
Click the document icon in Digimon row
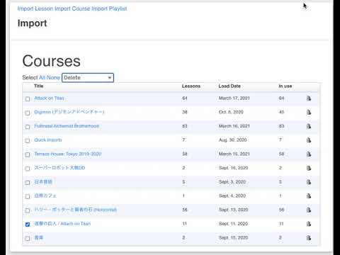309,112
